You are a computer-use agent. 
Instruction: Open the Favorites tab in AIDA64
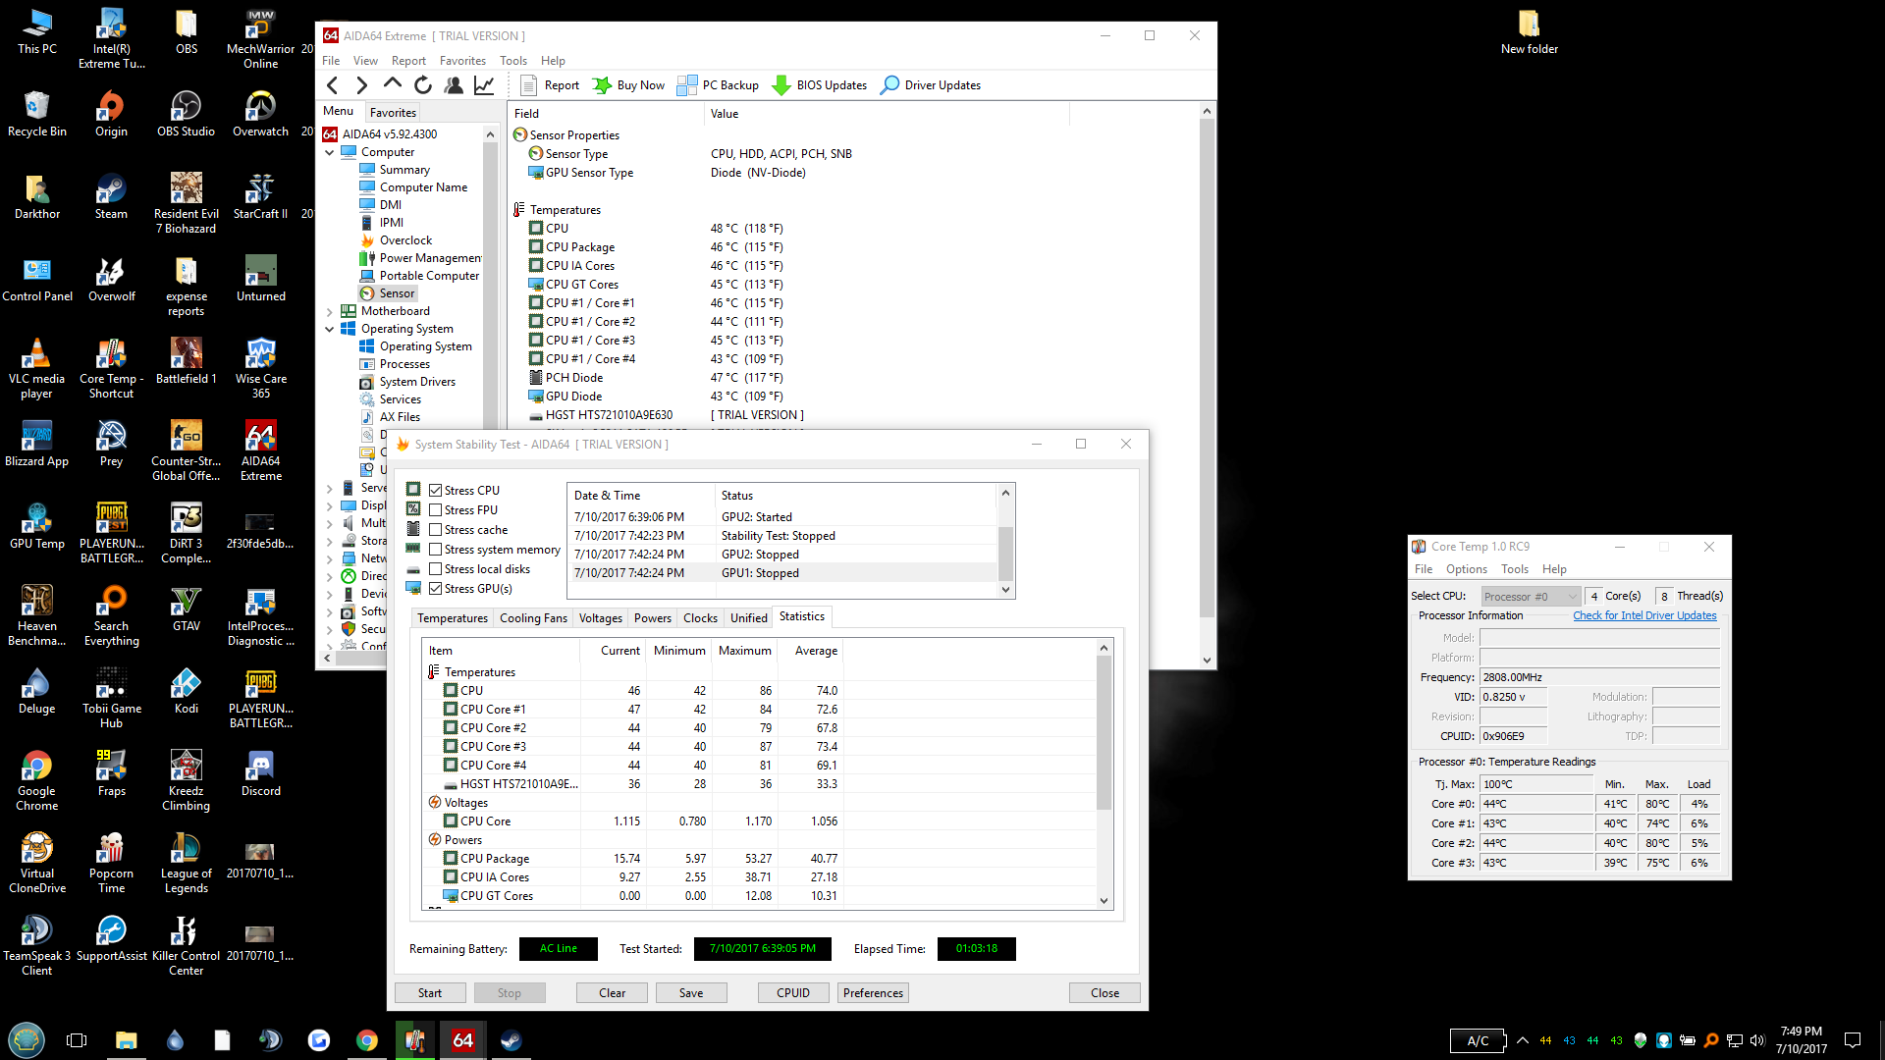pos(393,113)
